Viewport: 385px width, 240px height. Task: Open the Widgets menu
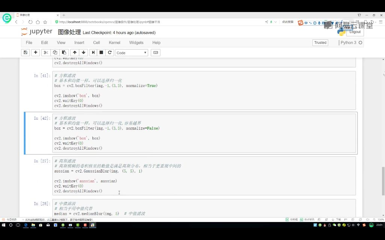click(136, 42)
